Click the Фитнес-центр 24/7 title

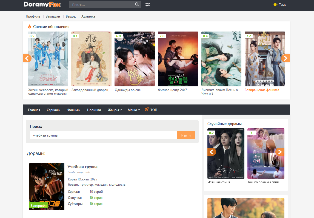pyautogui.click(x=172, y=90)
